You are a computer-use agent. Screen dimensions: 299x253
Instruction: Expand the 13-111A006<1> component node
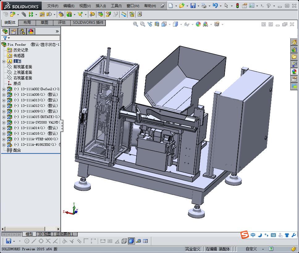coord(4,95)
